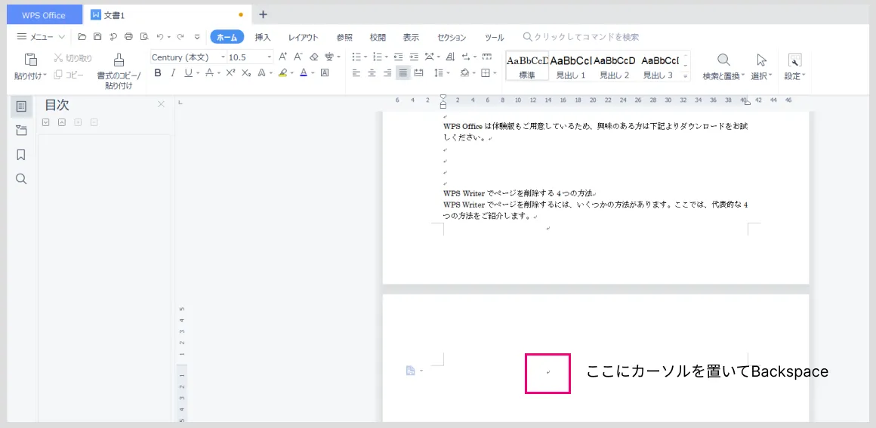
Task: Increase font size with the A+ icon
Action: pos(282,57)
